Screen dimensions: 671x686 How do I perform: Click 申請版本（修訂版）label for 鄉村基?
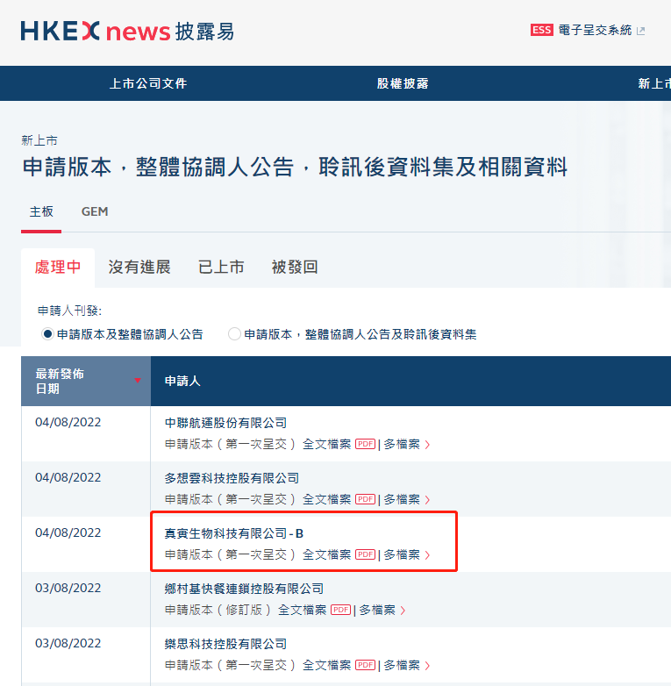tap(218, 610)
